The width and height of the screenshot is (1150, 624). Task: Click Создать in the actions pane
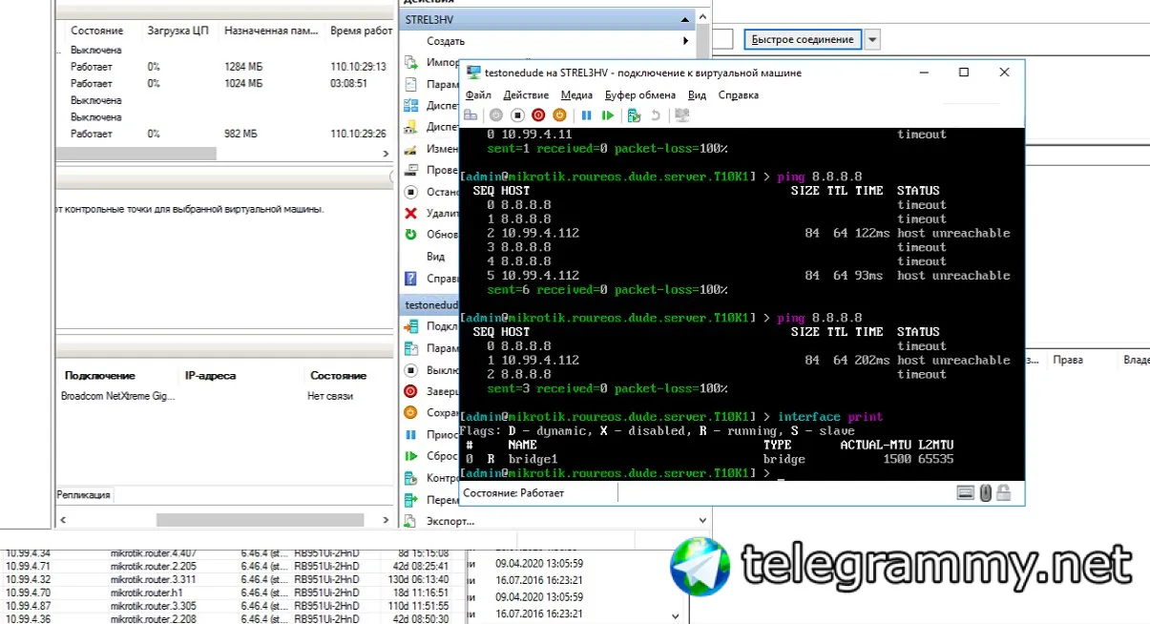coord(446,41)
